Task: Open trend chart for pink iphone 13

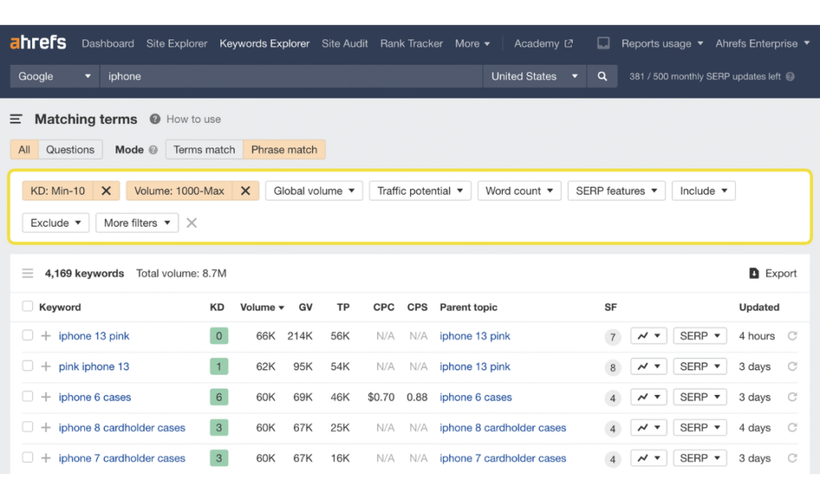Action: [x=649, y=367]
